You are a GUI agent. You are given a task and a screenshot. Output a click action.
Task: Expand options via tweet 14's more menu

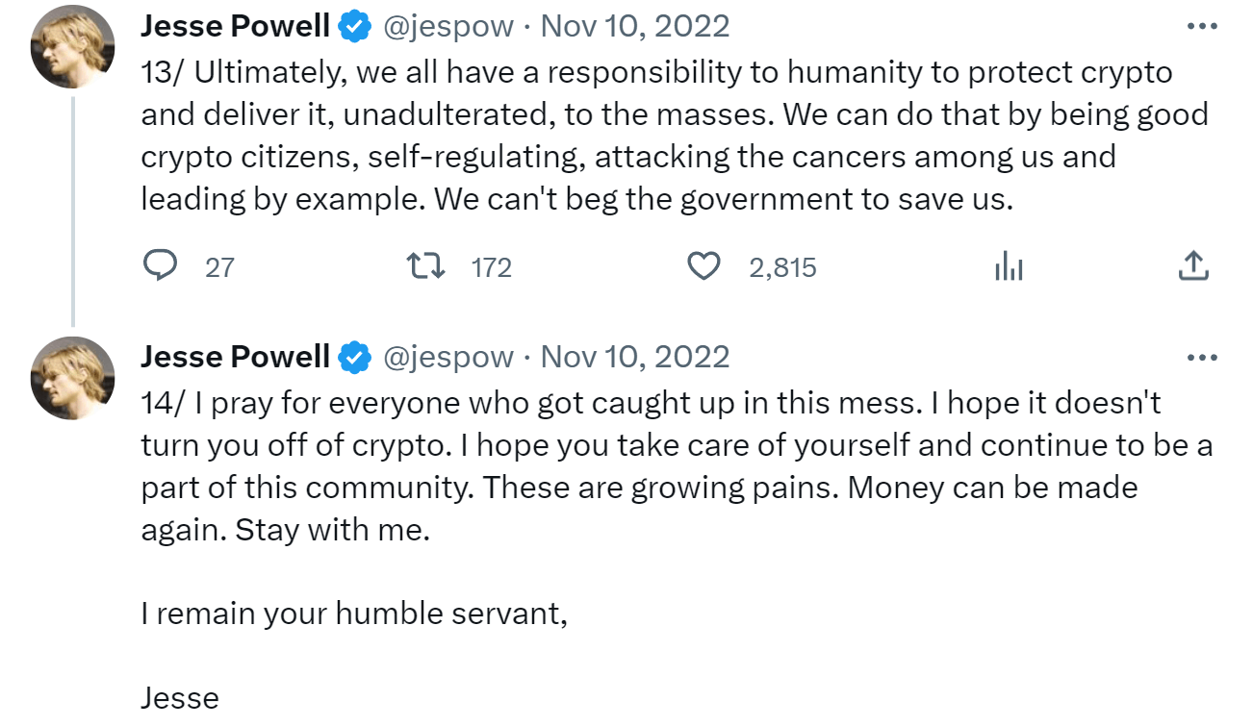click(1201, 356)
